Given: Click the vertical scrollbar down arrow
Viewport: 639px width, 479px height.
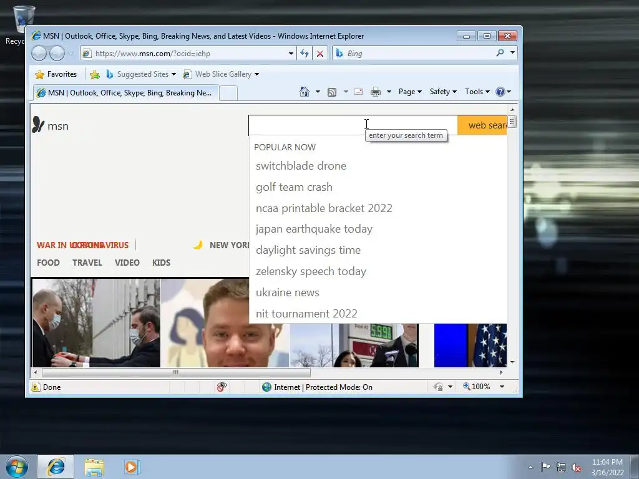Looking at the screenshot, I should click(512, 362).
